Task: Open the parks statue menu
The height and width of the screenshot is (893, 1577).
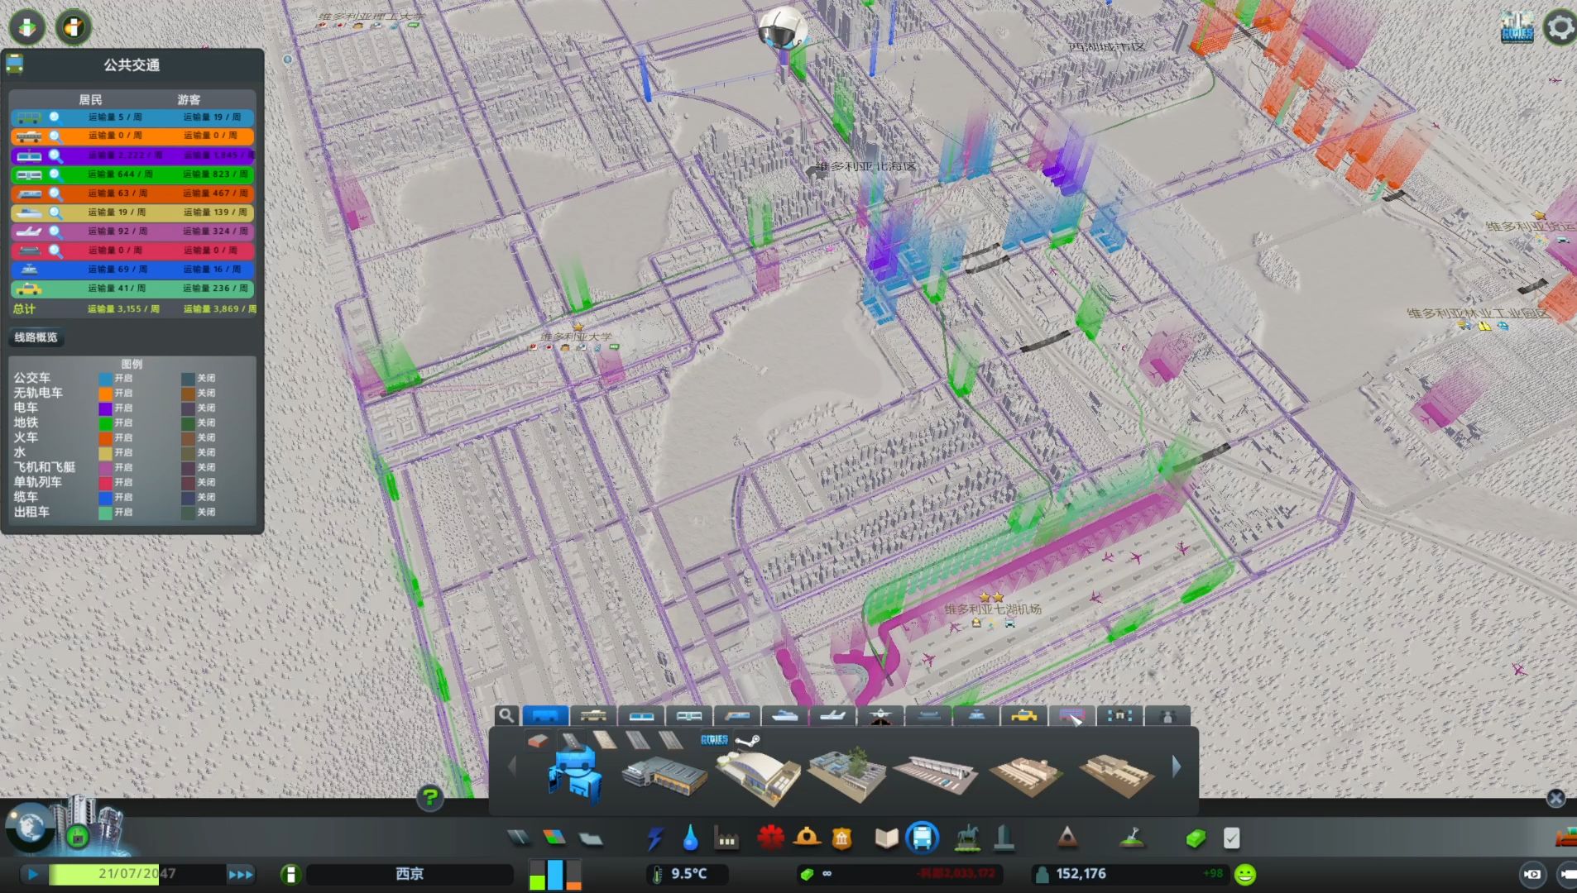Action: click(x=967, y=838)
